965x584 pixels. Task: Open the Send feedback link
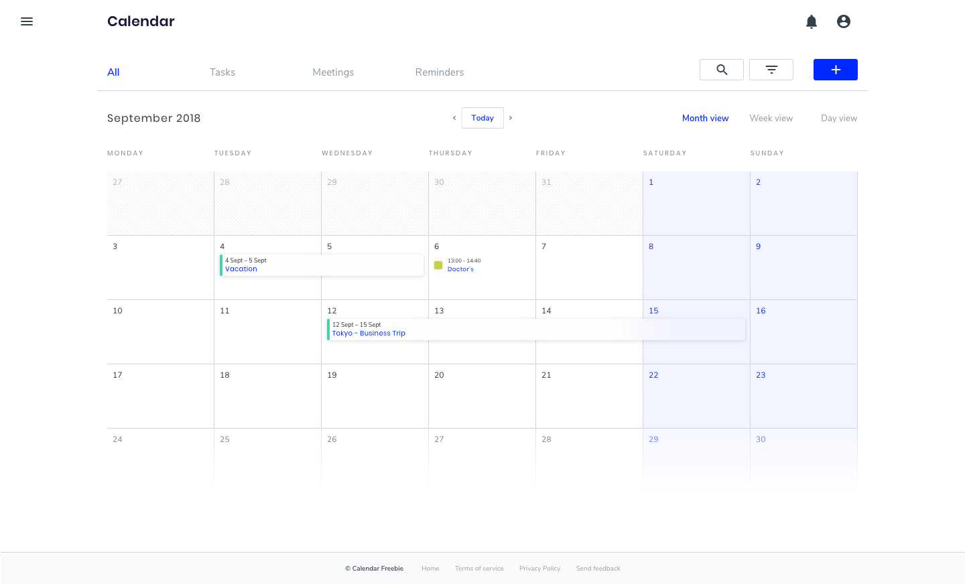[598, 568]
